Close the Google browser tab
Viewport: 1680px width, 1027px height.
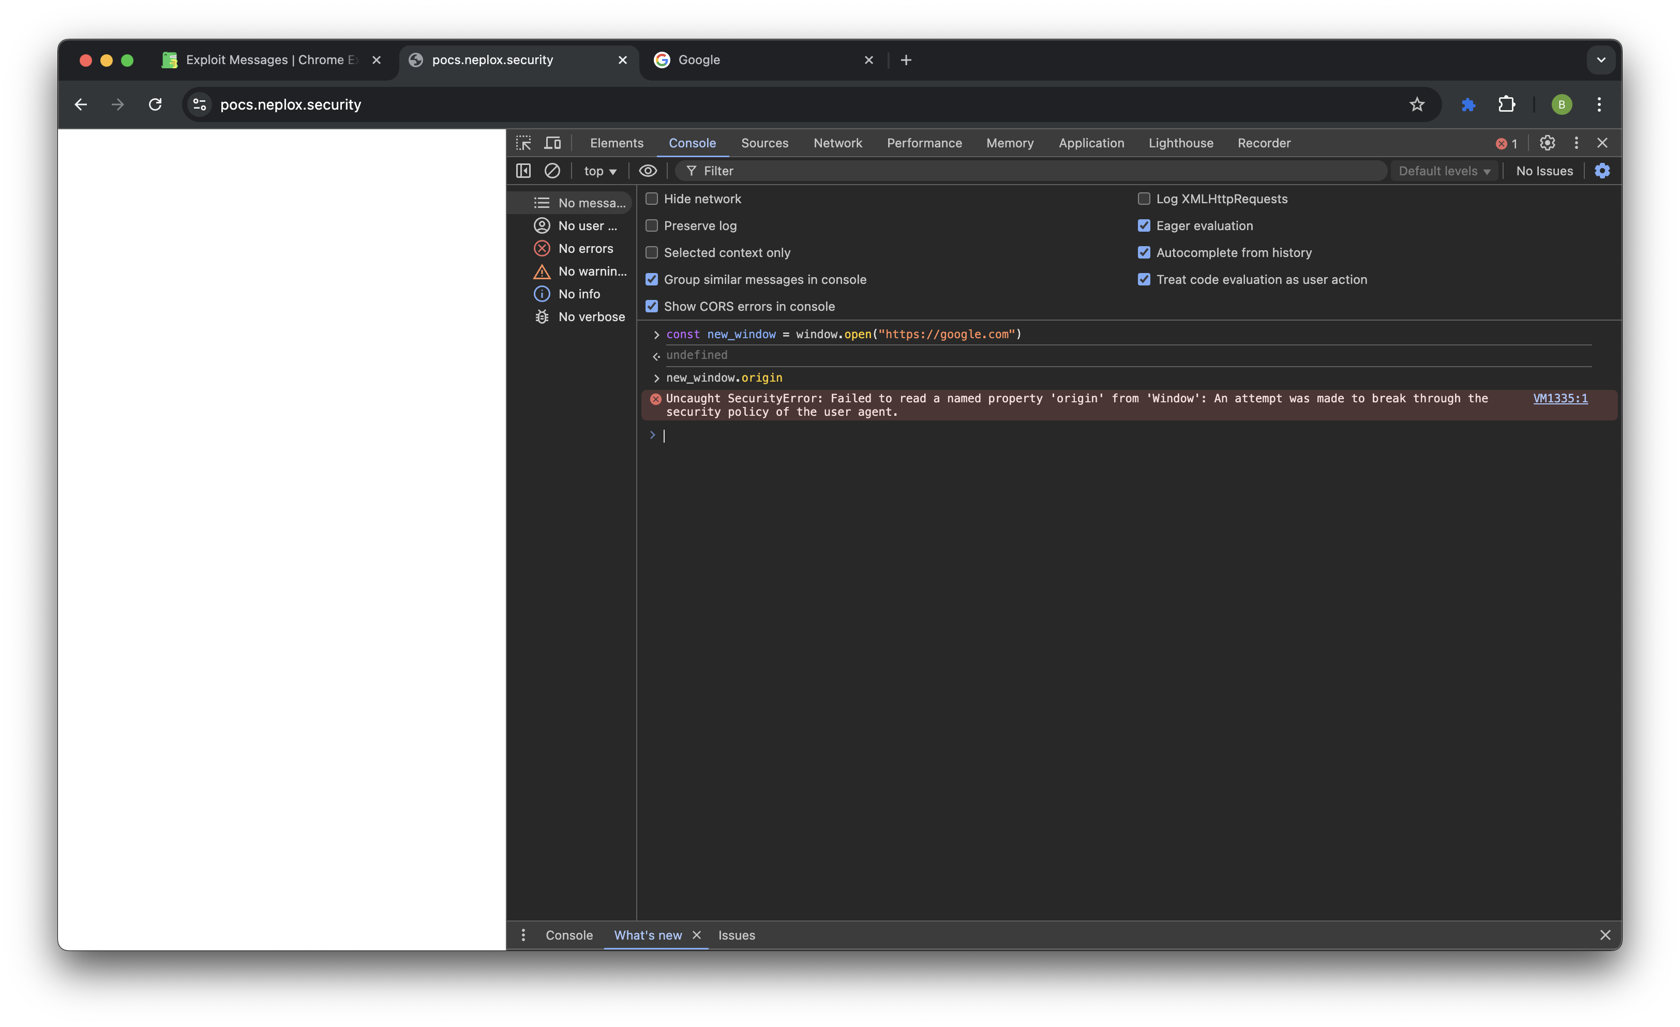tap(868, 60)
